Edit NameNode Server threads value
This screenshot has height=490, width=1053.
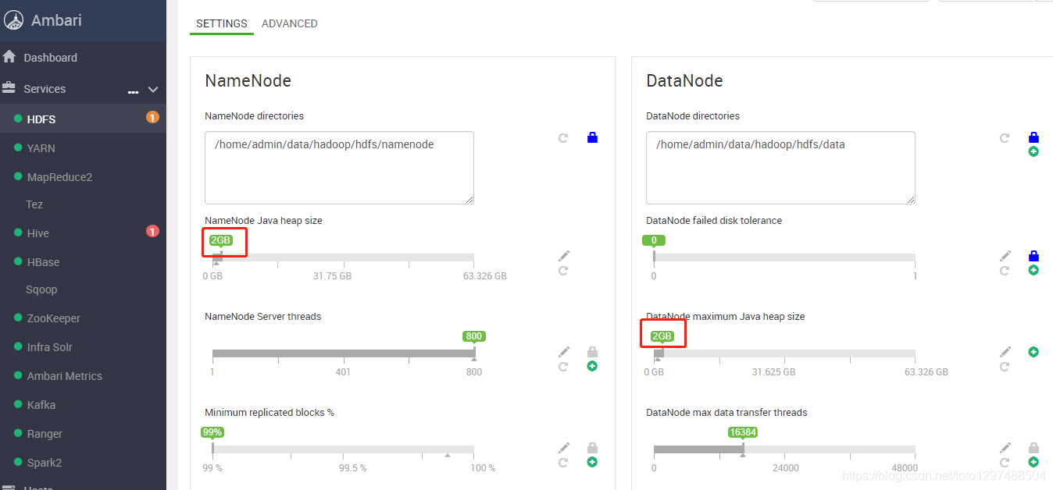[x=564, y=352]
